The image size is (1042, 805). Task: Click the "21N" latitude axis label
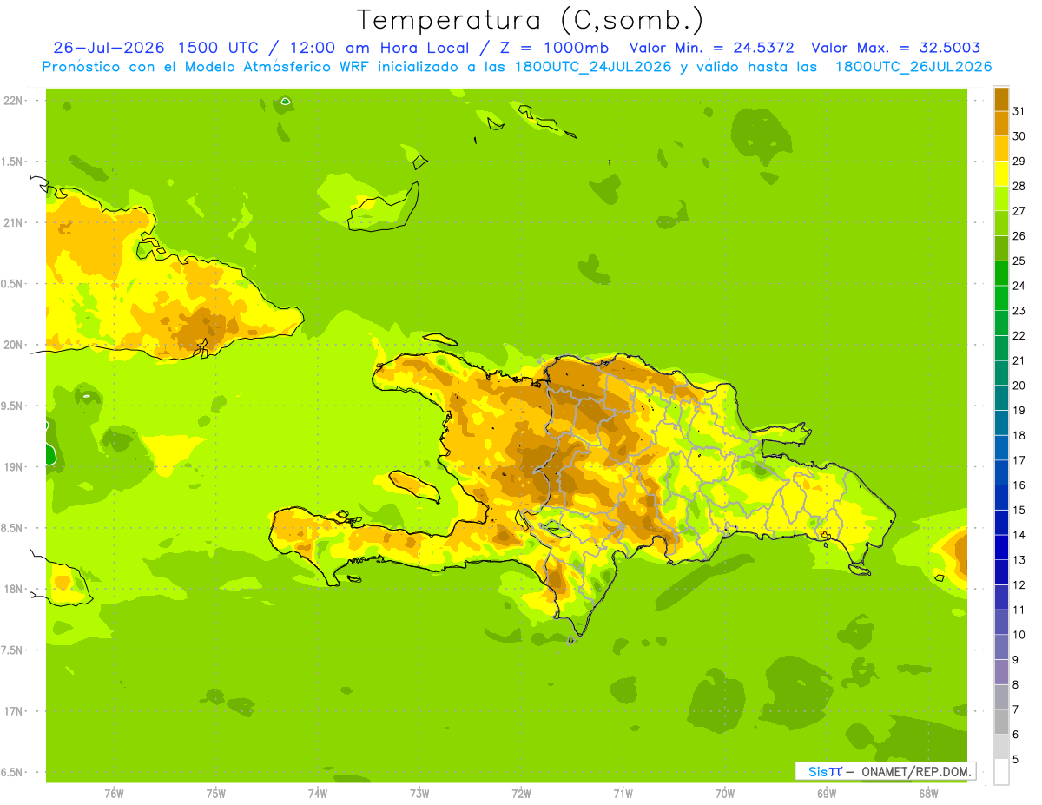click(12, 222)
